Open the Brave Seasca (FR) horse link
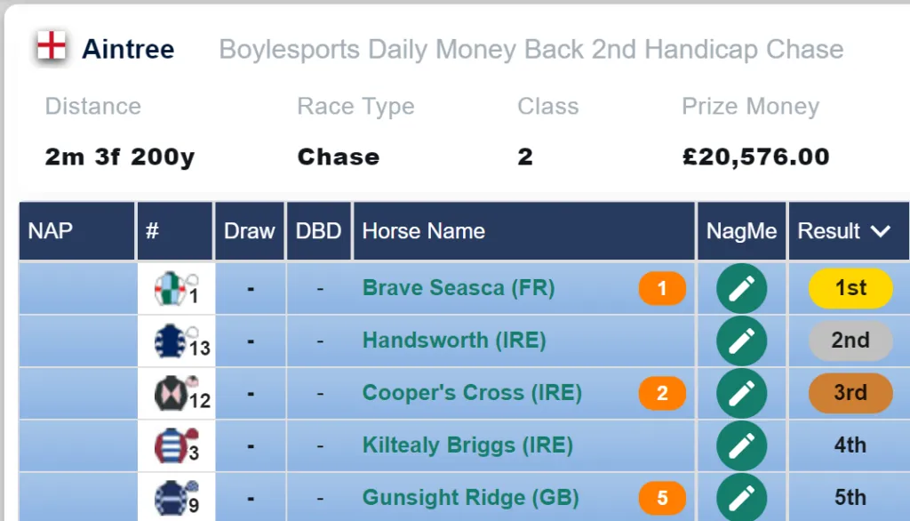This screenshot has height=521, width=910. click(x=459, y=288)
